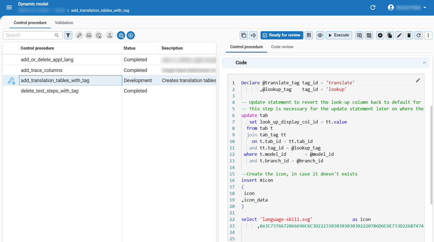
Task: Select the add_trace_columns row
Action: [x=109, y=70]
